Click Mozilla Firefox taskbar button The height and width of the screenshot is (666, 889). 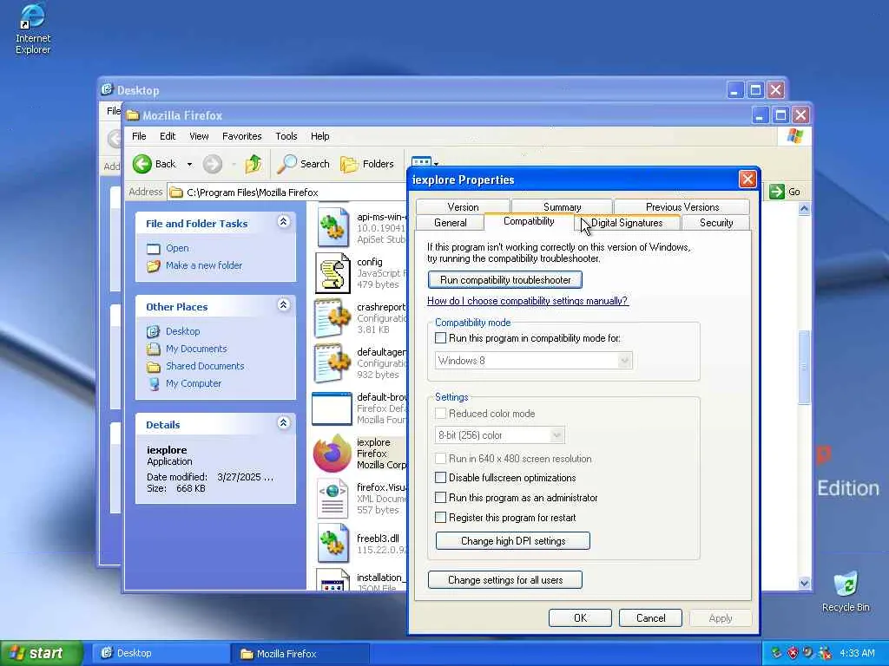tap(300, 654)
